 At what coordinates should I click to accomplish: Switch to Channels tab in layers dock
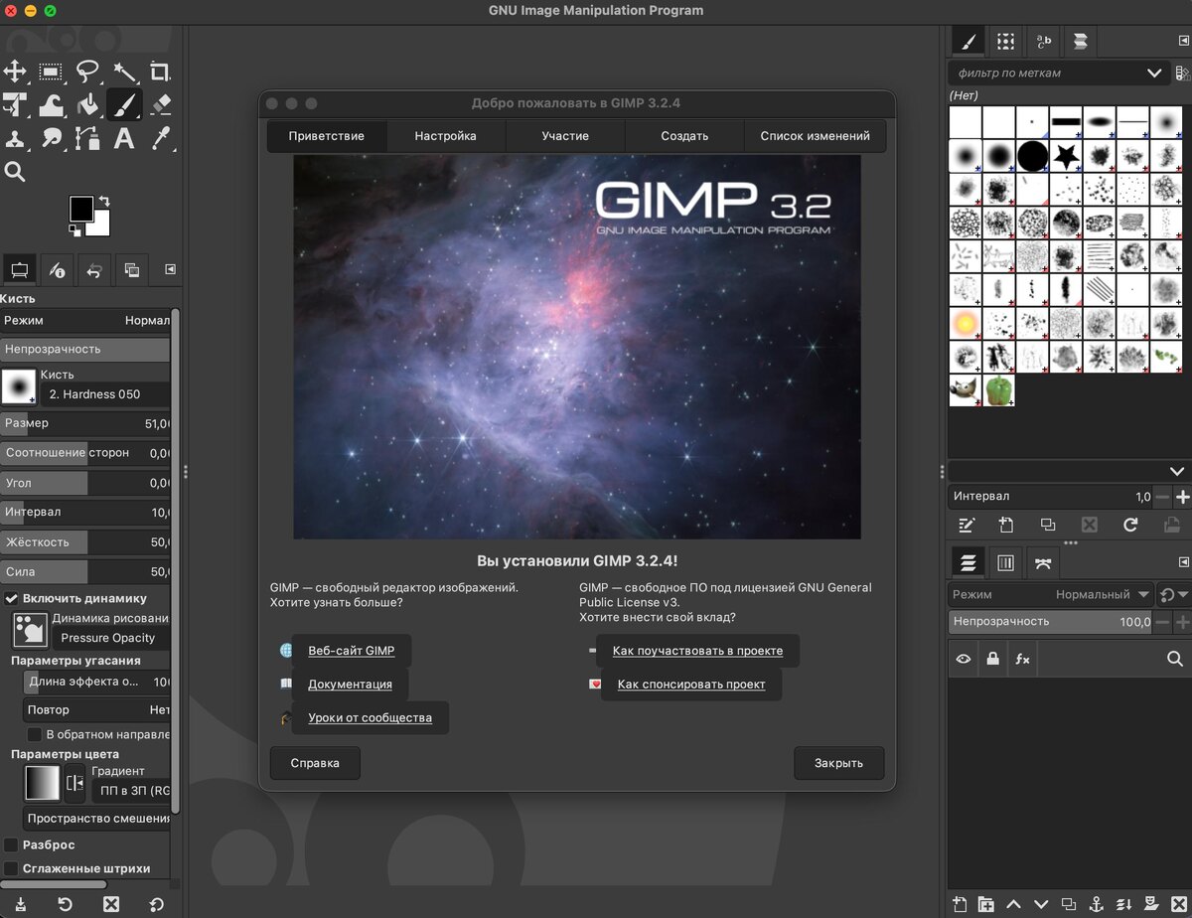[1005, 563]
